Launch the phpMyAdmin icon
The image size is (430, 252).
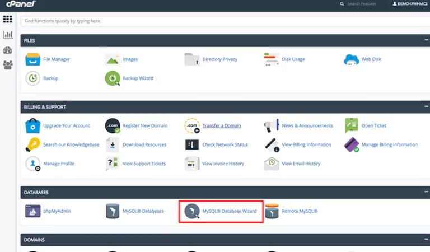click(x=32, y=211)
